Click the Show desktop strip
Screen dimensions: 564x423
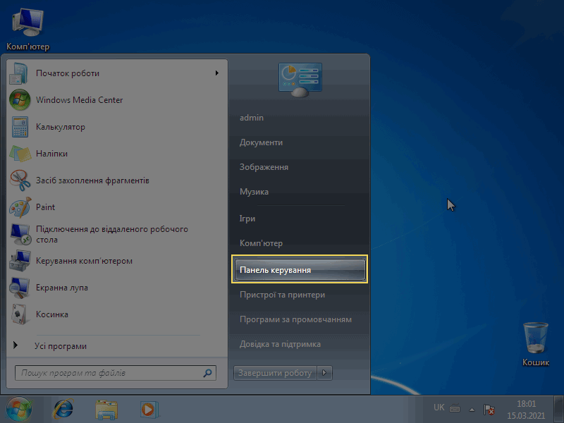point(558,410)
